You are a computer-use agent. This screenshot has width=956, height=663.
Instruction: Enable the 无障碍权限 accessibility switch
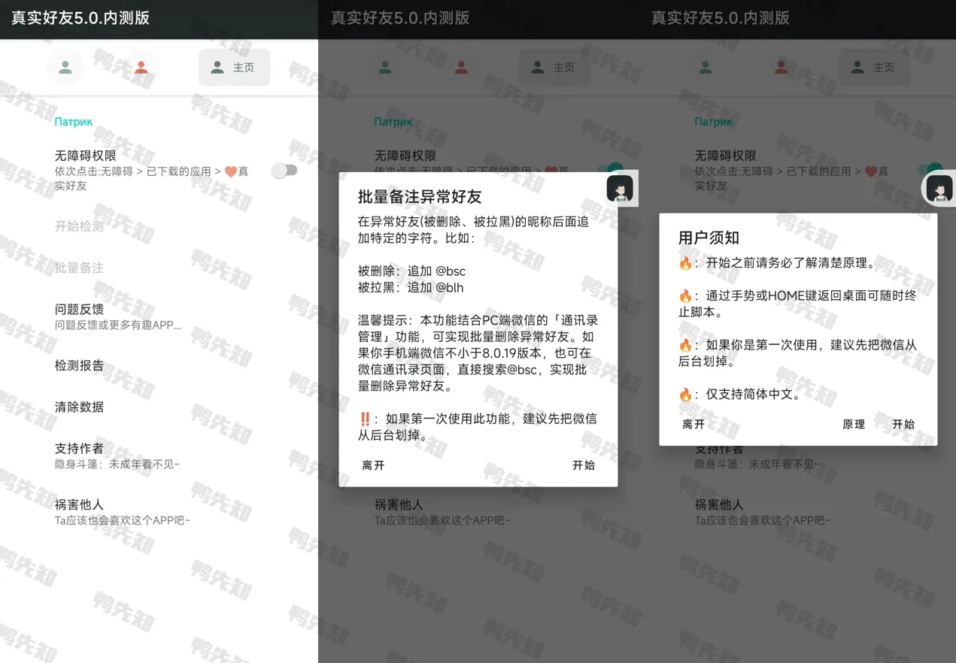point(284,171)
